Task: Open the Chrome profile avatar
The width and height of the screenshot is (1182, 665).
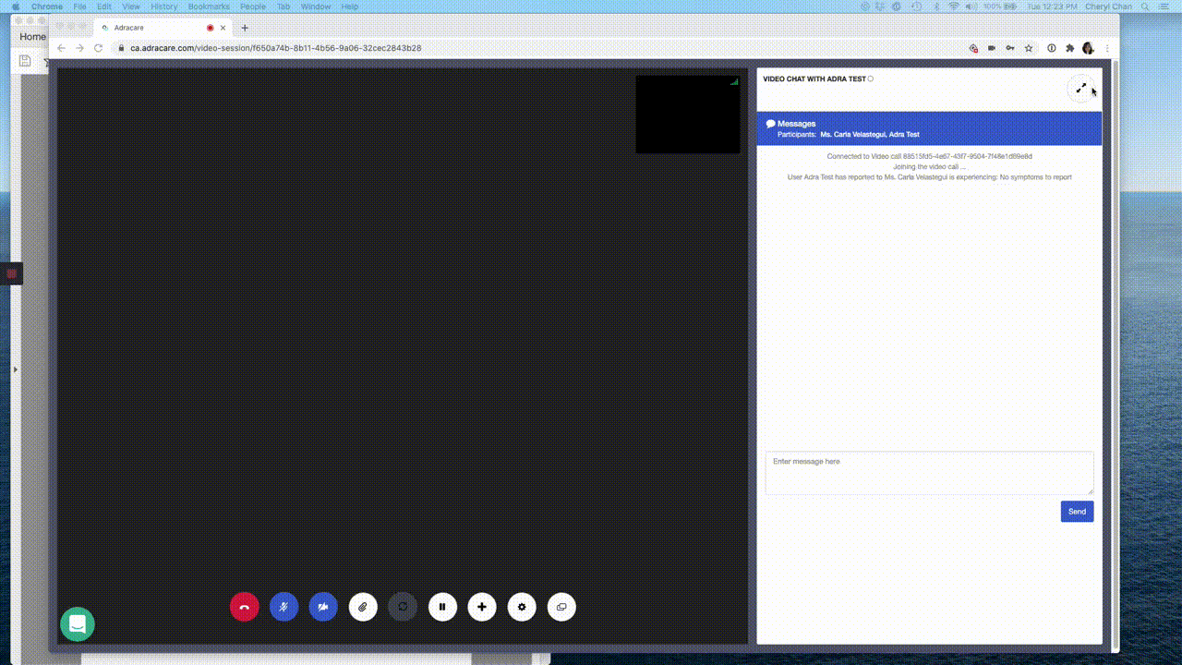Action: (x=1088, y=48)
